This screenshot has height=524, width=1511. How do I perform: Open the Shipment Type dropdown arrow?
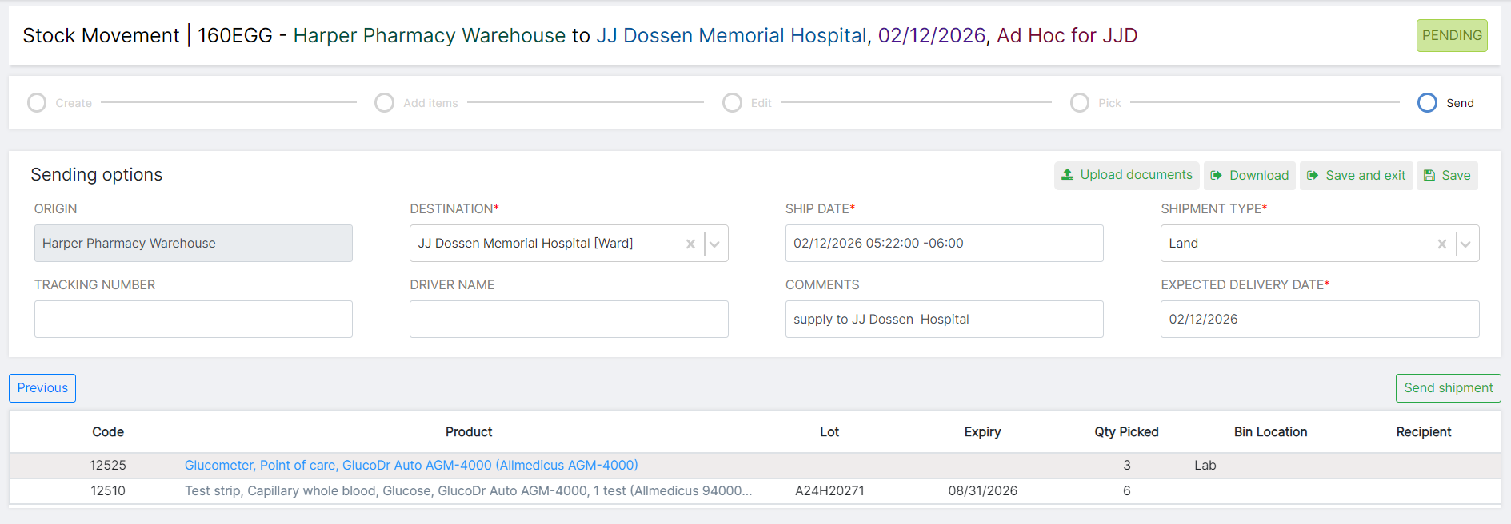click(1465, 244)
